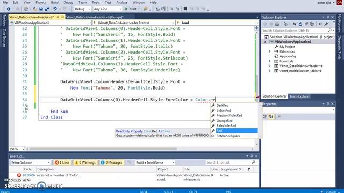This screenshot has width=344, height=193.
Task: Click the Open File folder icon
Action: coord(35,9)
